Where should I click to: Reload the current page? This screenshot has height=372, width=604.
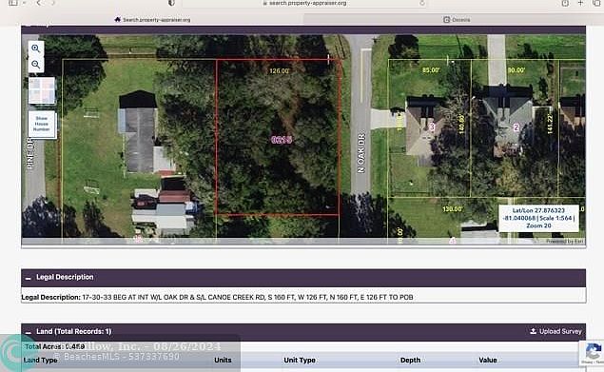[x=422, y=3]
